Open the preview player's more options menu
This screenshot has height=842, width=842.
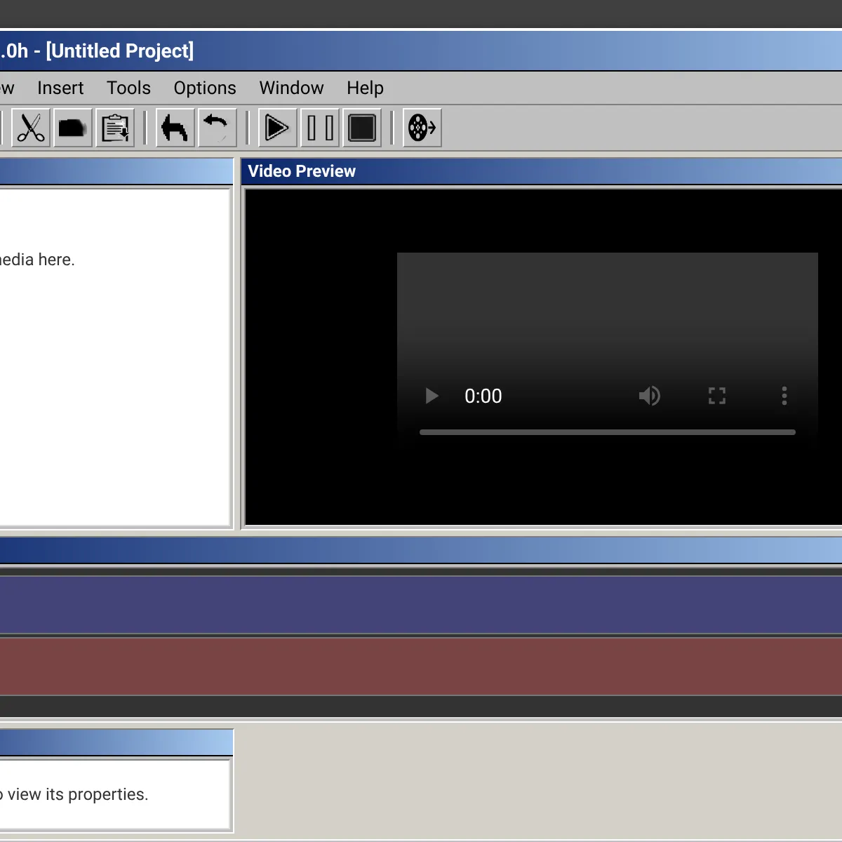(x=784, y=396)
